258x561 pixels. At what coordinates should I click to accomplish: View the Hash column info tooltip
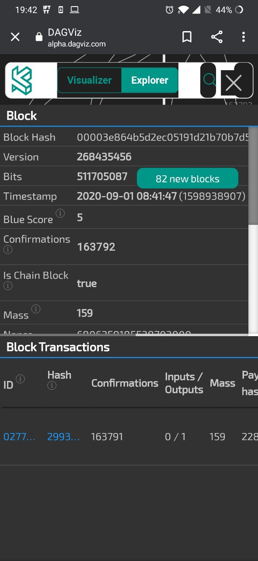52,386
